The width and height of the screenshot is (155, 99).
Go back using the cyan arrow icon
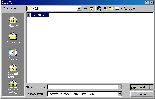point(86,9)
